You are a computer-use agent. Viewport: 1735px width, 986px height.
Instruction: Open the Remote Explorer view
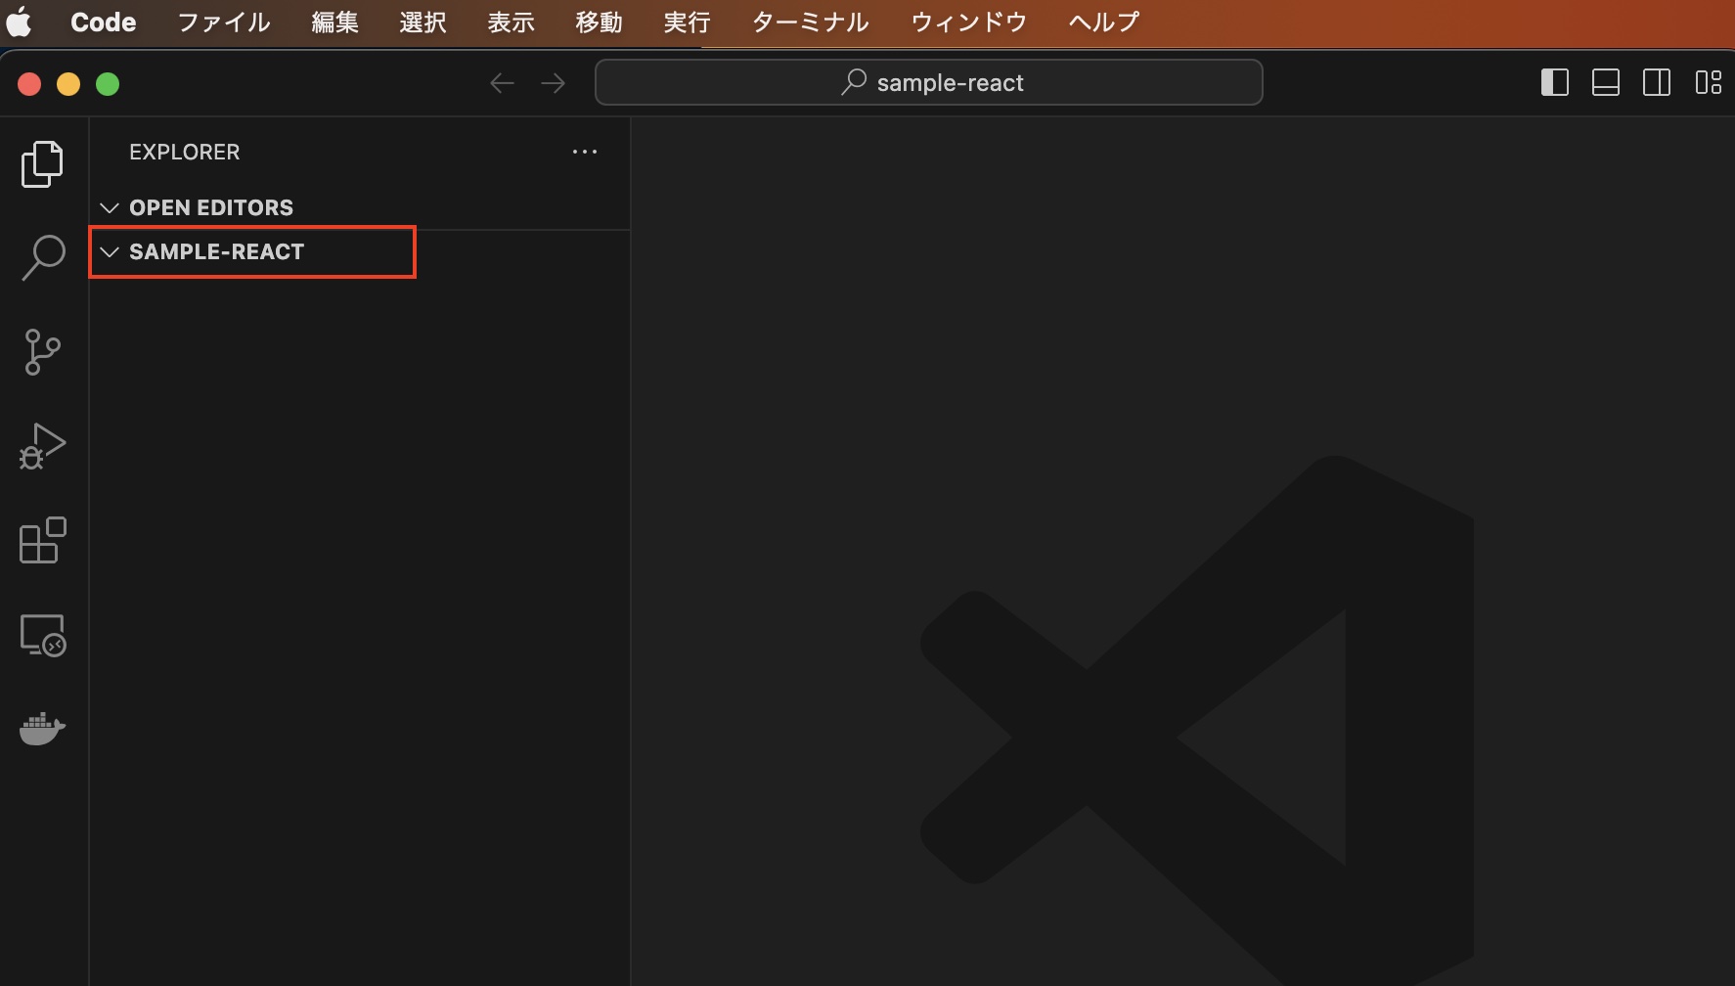[x=42, y=635]
